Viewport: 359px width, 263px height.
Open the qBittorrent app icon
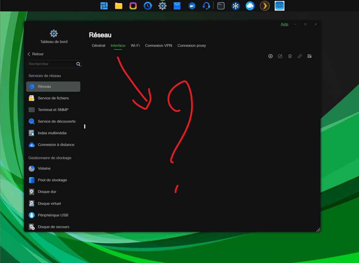279,6
